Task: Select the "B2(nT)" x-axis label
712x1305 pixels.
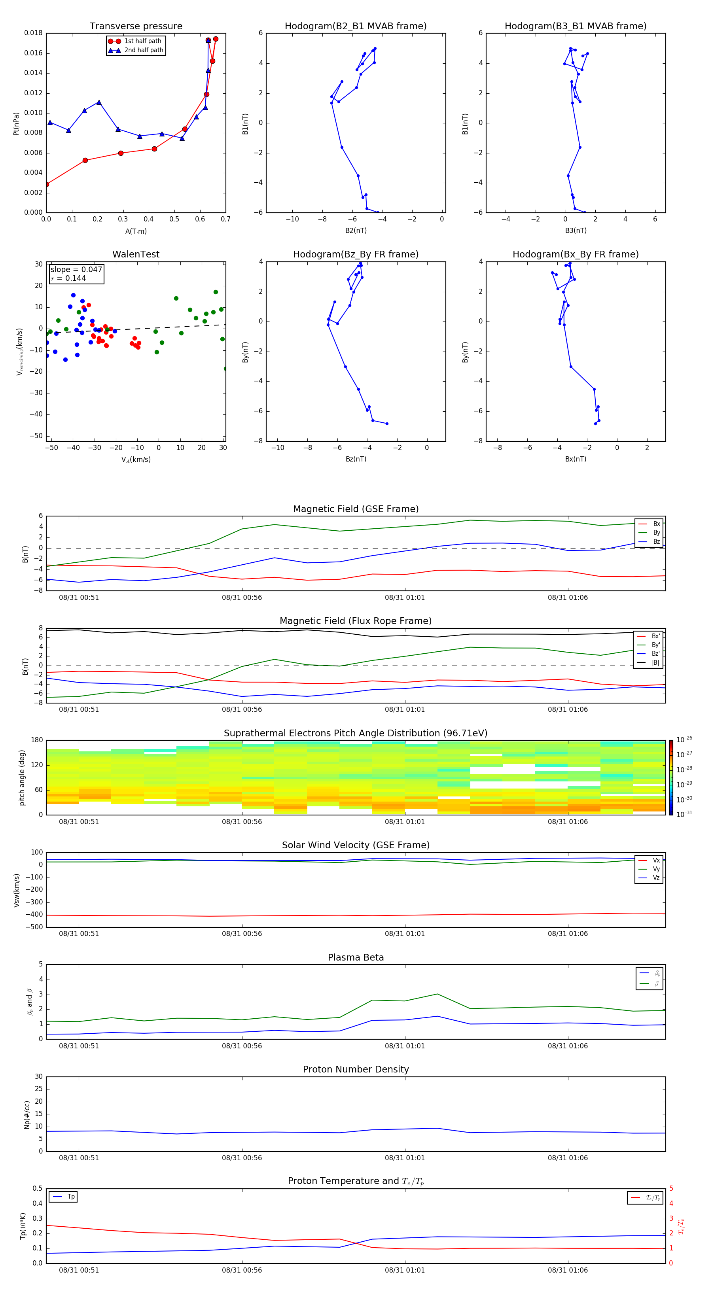Action: coord(356,231)
